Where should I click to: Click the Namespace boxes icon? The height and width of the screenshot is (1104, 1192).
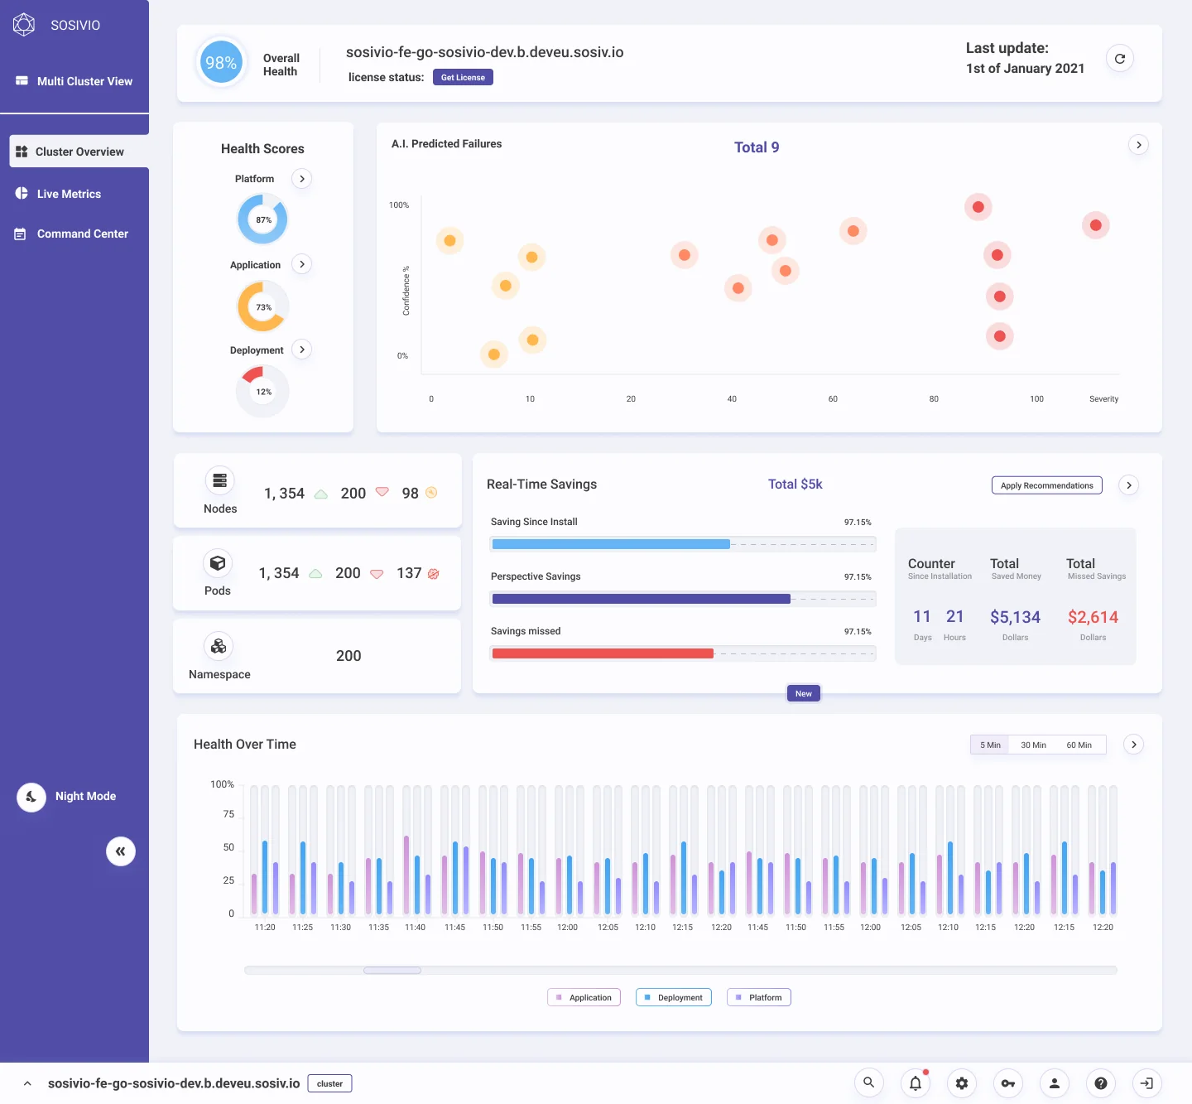[x=219, y=646]
